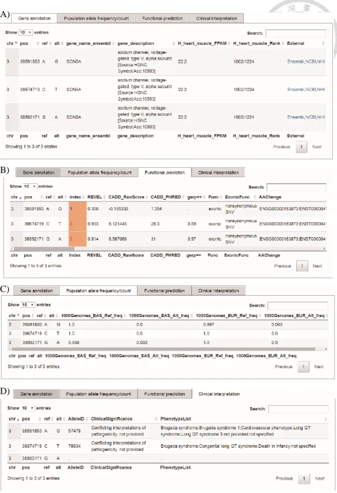The image size is (337, 493).
Task: Open Population allele frequency/count tab in panel A
Action: coord(96,18)
